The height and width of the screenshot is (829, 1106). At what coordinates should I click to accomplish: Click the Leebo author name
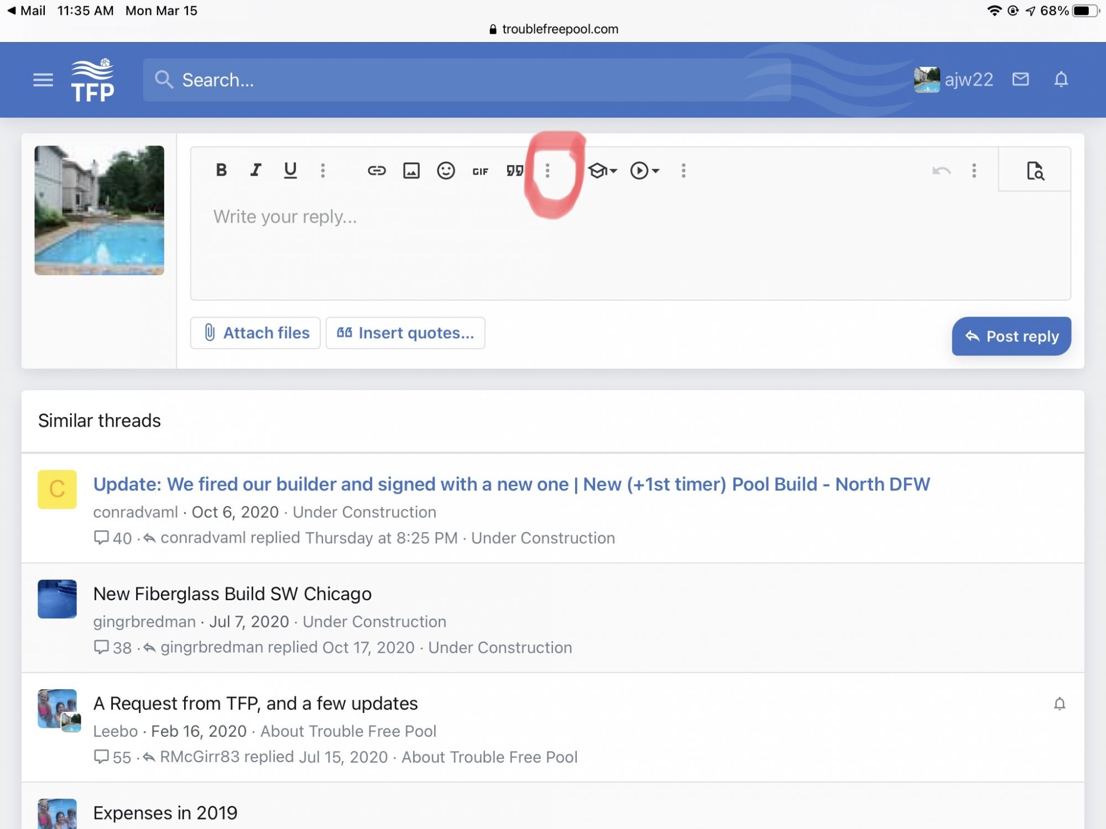click(115, 731)
